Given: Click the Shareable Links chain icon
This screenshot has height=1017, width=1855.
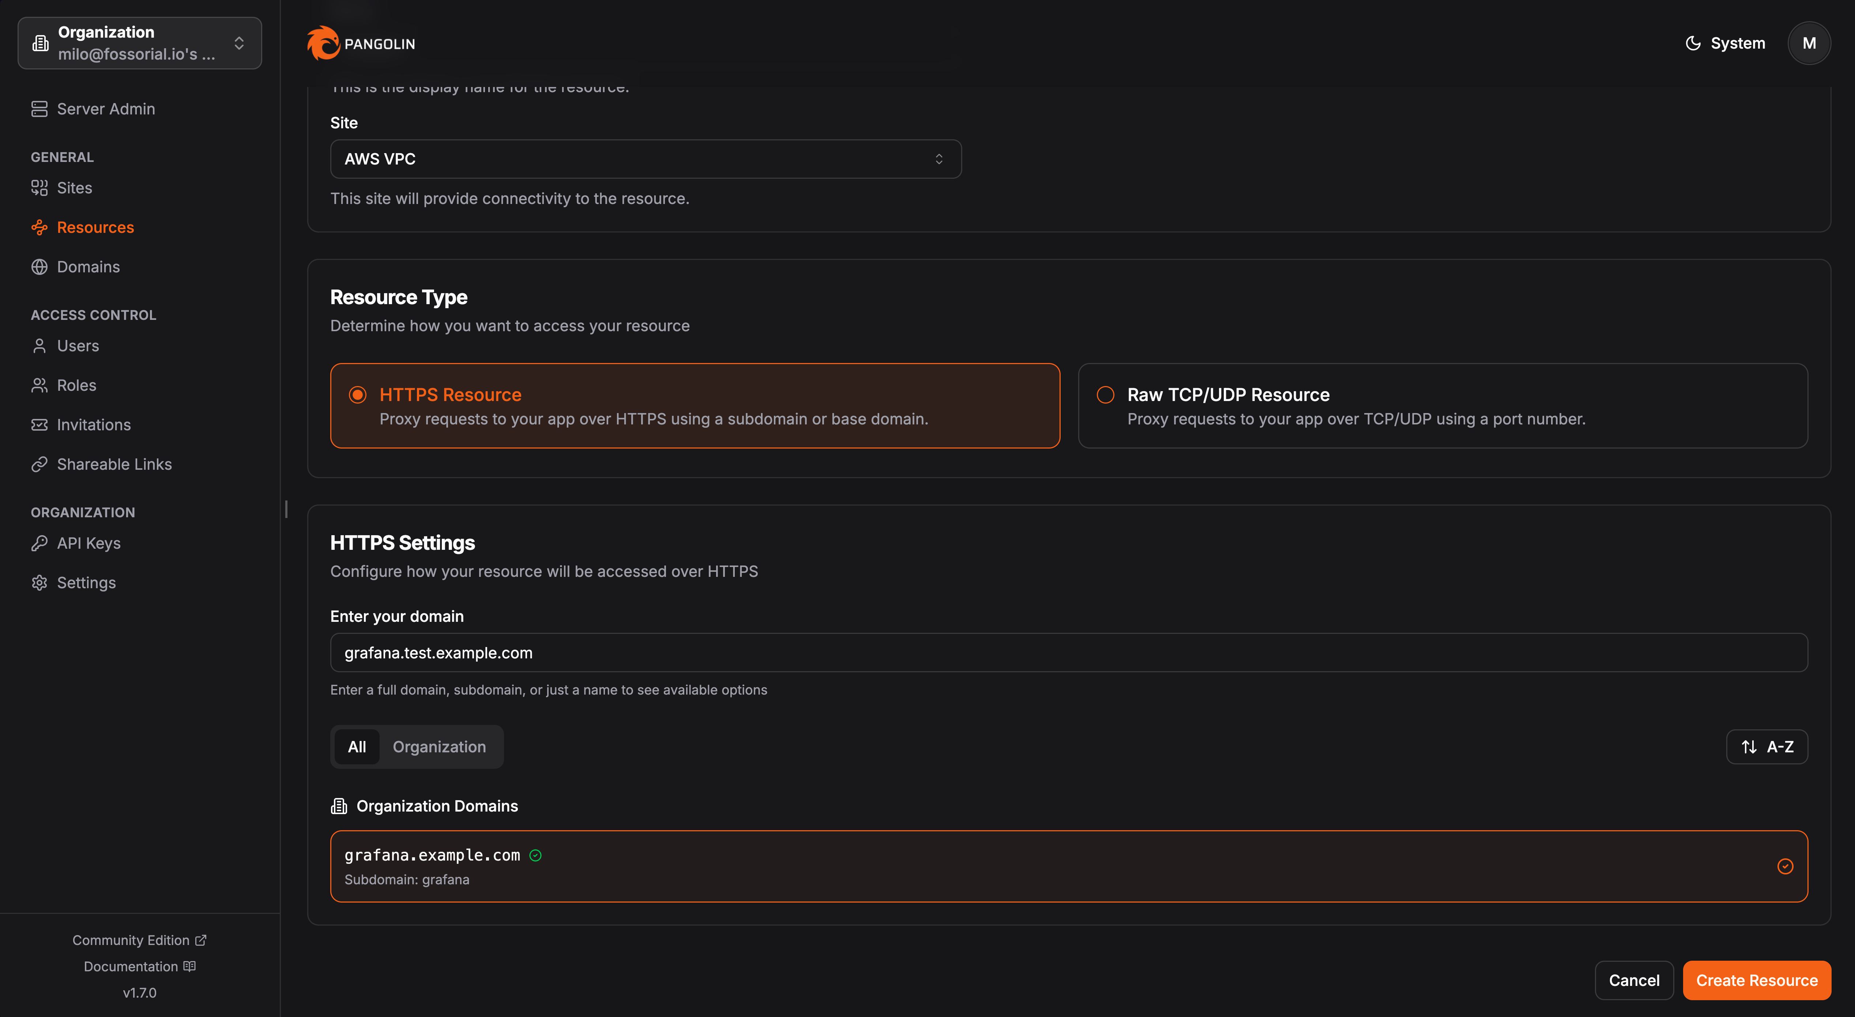Looking at the screenshot, I should pos(39,464).
